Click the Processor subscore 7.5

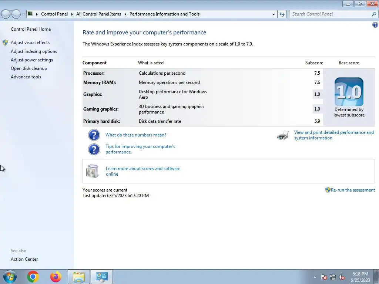click(317, 73)
